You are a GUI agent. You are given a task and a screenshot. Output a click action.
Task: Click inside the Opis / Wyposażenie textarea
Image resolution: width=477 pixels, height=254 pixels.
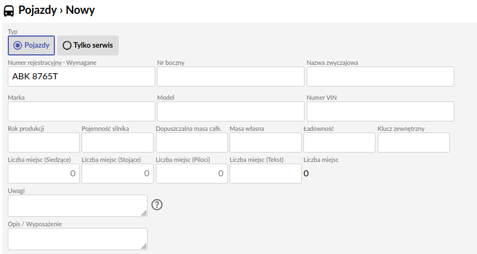(x=78, y=239)
